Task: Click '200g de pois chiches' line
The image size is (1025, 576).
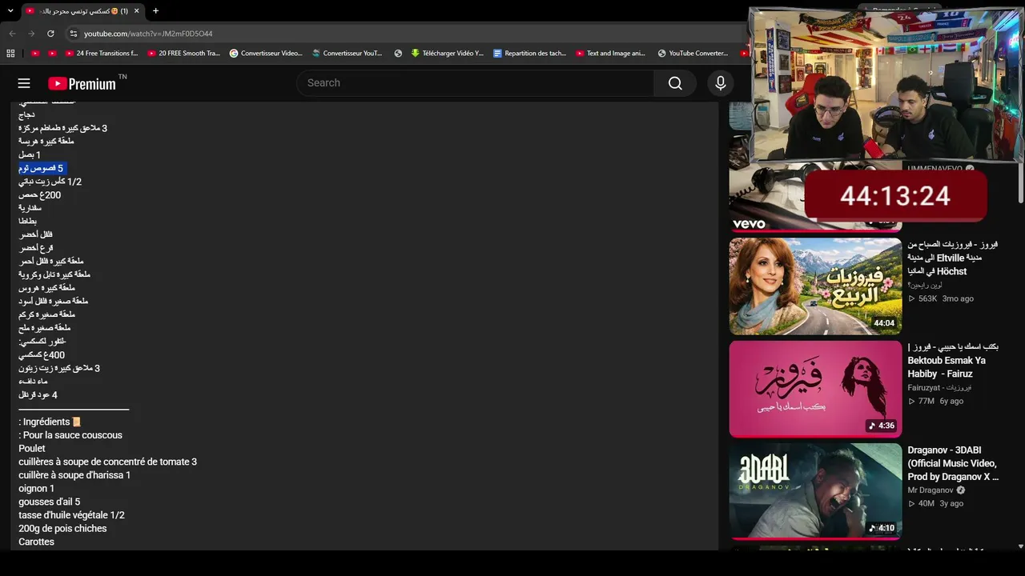Action: [62, 529]
